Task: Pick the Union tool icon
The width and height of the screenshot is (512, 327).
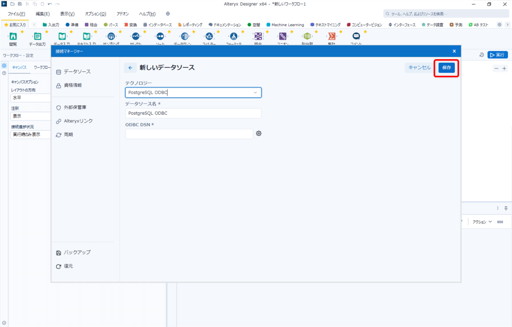Action: tap(283, 36)
